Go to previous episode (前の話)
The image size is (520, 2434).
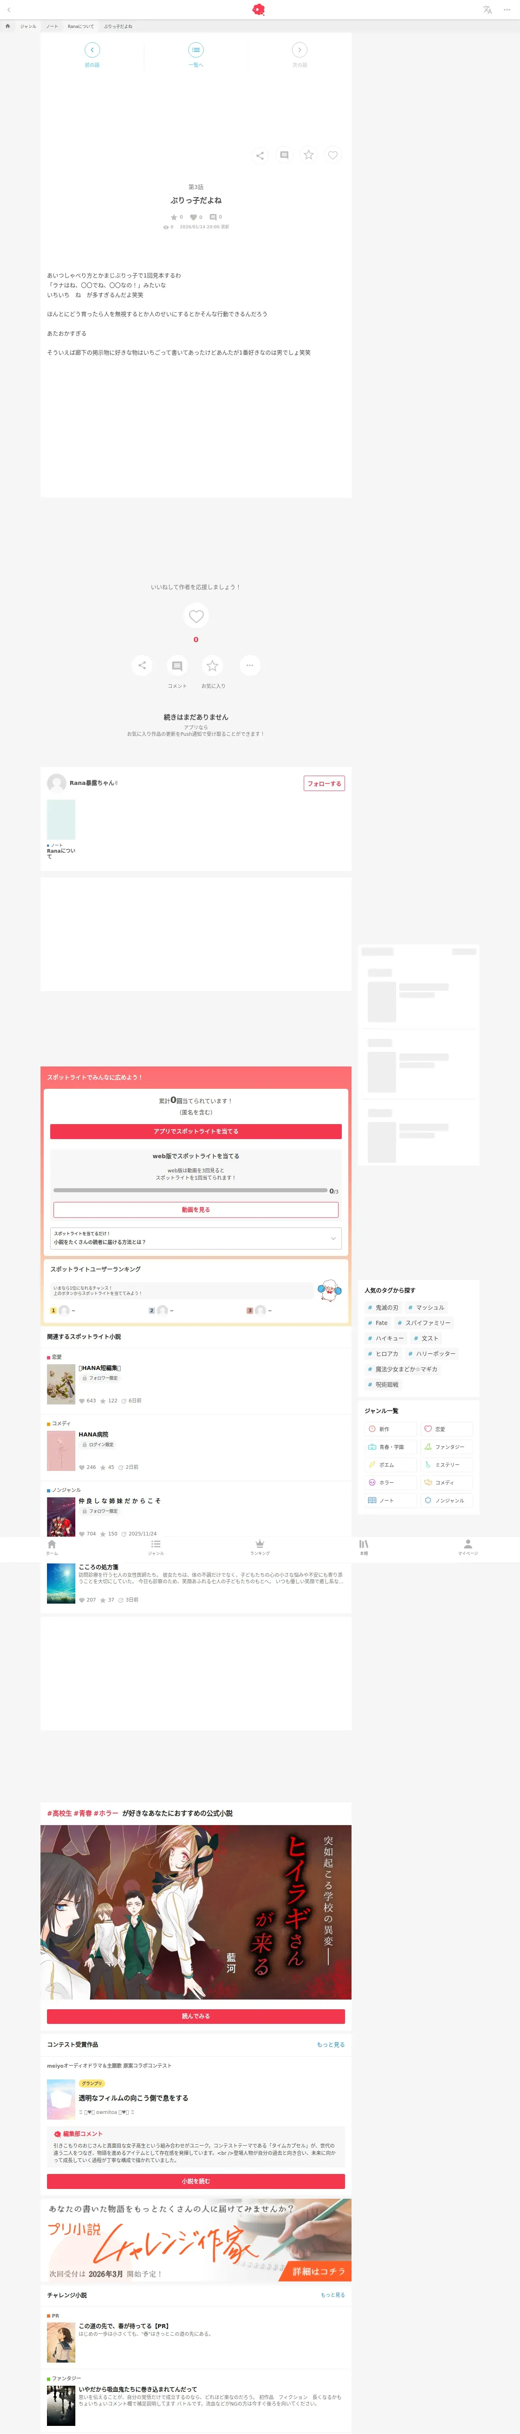tap(92, 54)
